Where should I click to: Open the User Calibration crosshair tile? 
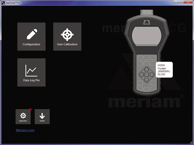(x=67, y=36)
